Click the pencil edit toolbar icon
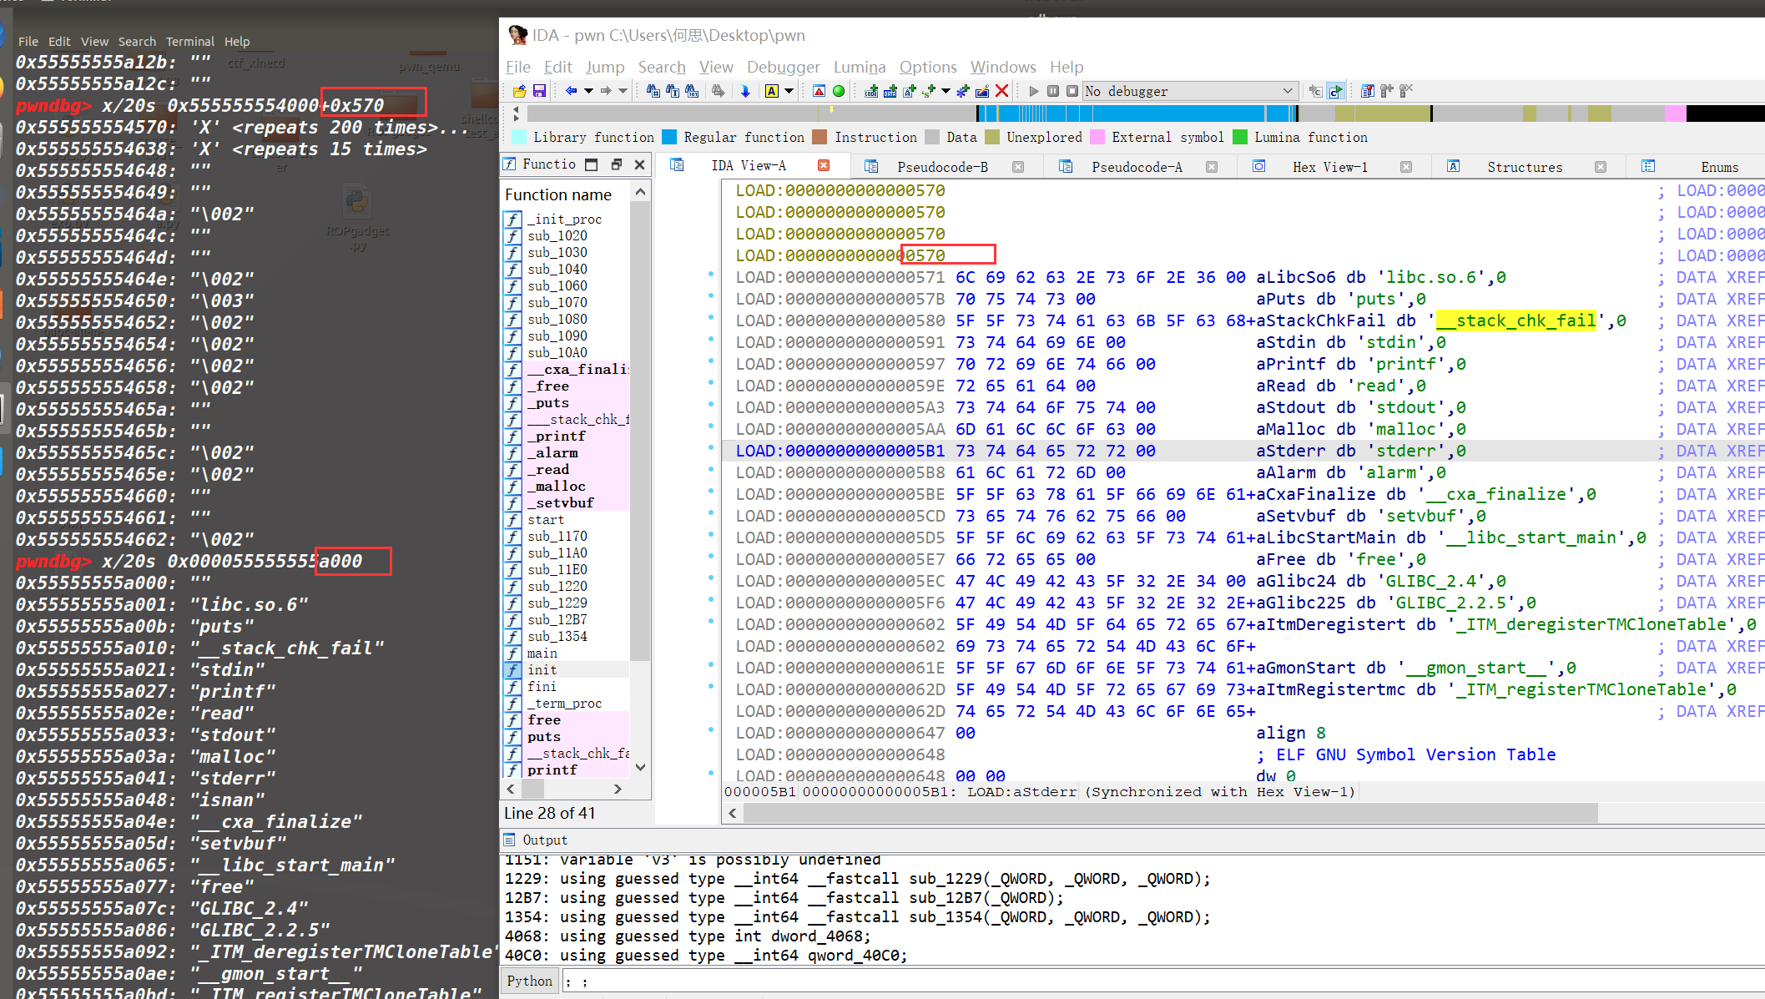 point(982,91)
